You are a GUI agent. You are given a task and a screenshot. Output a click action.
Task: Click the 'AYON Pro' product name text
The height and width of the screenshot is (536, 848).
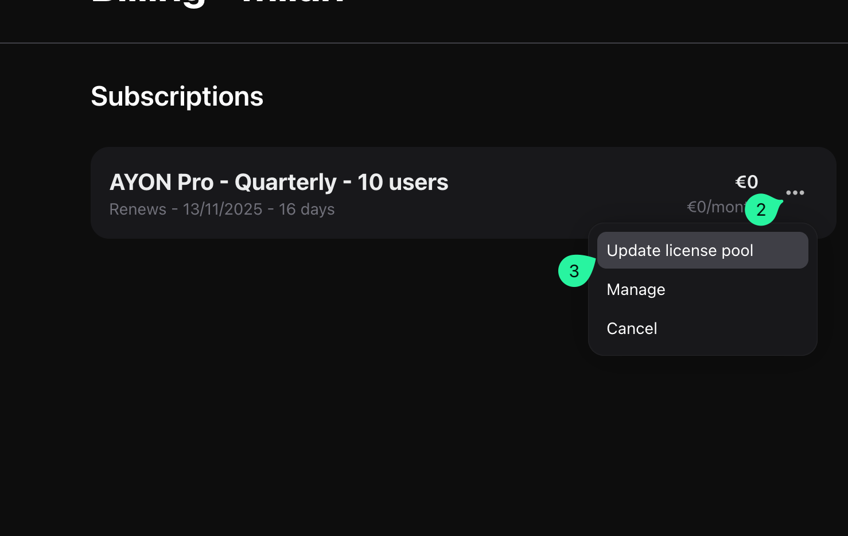162,182
